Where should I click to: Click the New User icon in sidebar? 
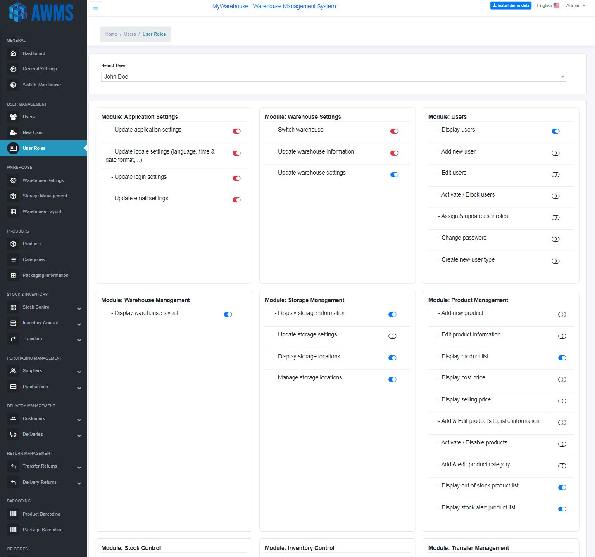[13, 132]
